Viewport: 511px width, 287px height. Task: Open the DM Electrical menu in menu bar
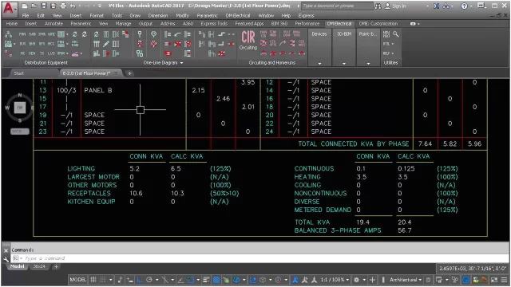click(x=238, y=16)
